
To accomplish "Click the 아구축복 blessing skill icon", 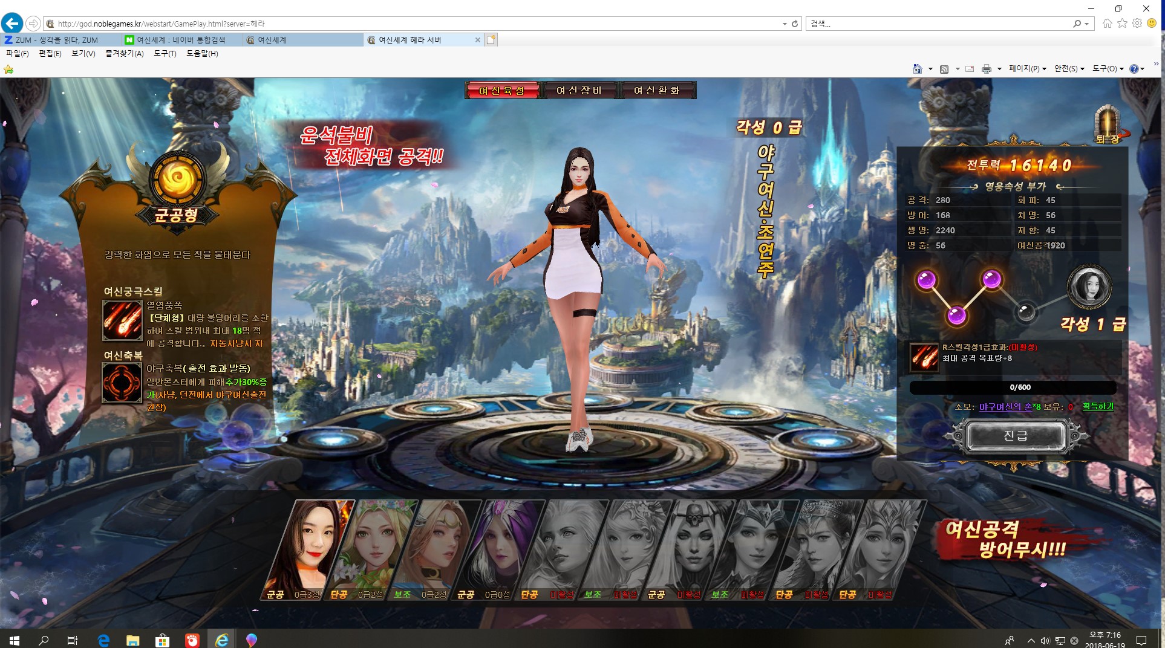I will 123,383.
